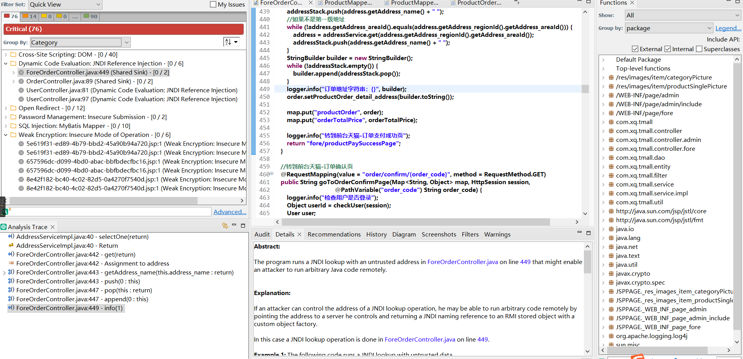
Task: Enable the Superclasses checkbox
Action: [699, 49]
